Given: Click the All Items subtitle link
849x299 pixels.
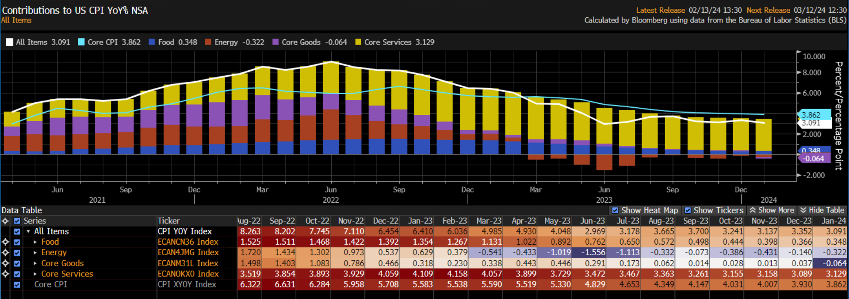Looking at the screenshot, I should [16, 20].
